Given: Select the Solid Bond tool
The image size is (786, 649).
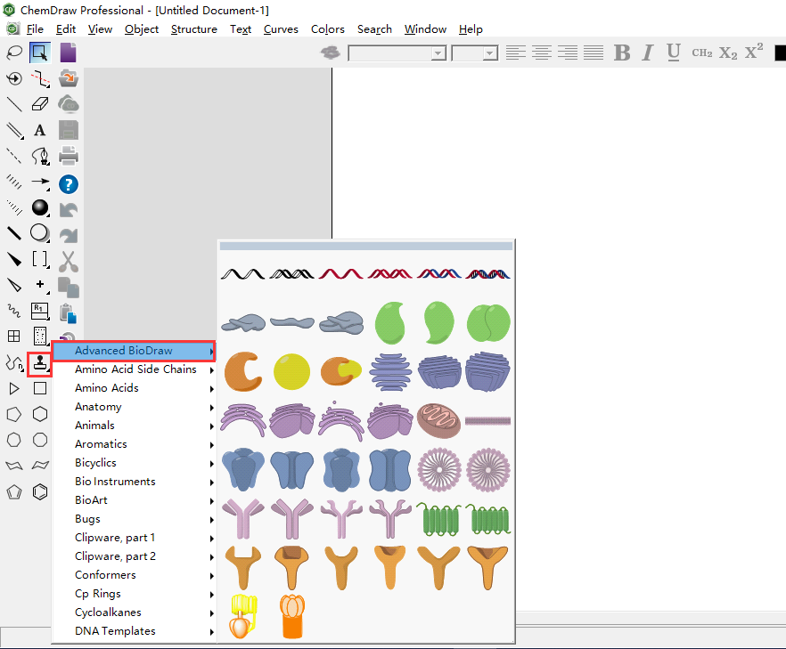Looking at the screenshot, I should (x=14, y=104).
